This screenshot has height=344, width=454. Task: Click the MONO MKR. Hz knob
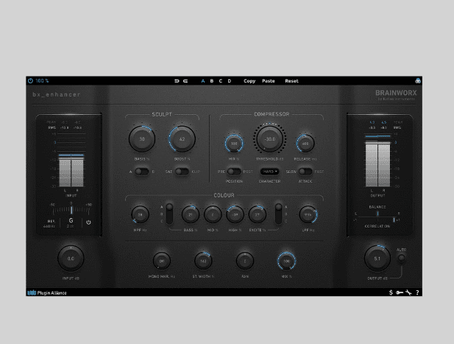pos(162,261)
